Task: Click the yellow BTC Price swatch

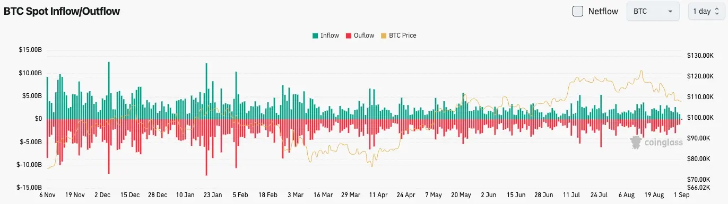Action: coord(384,36)
